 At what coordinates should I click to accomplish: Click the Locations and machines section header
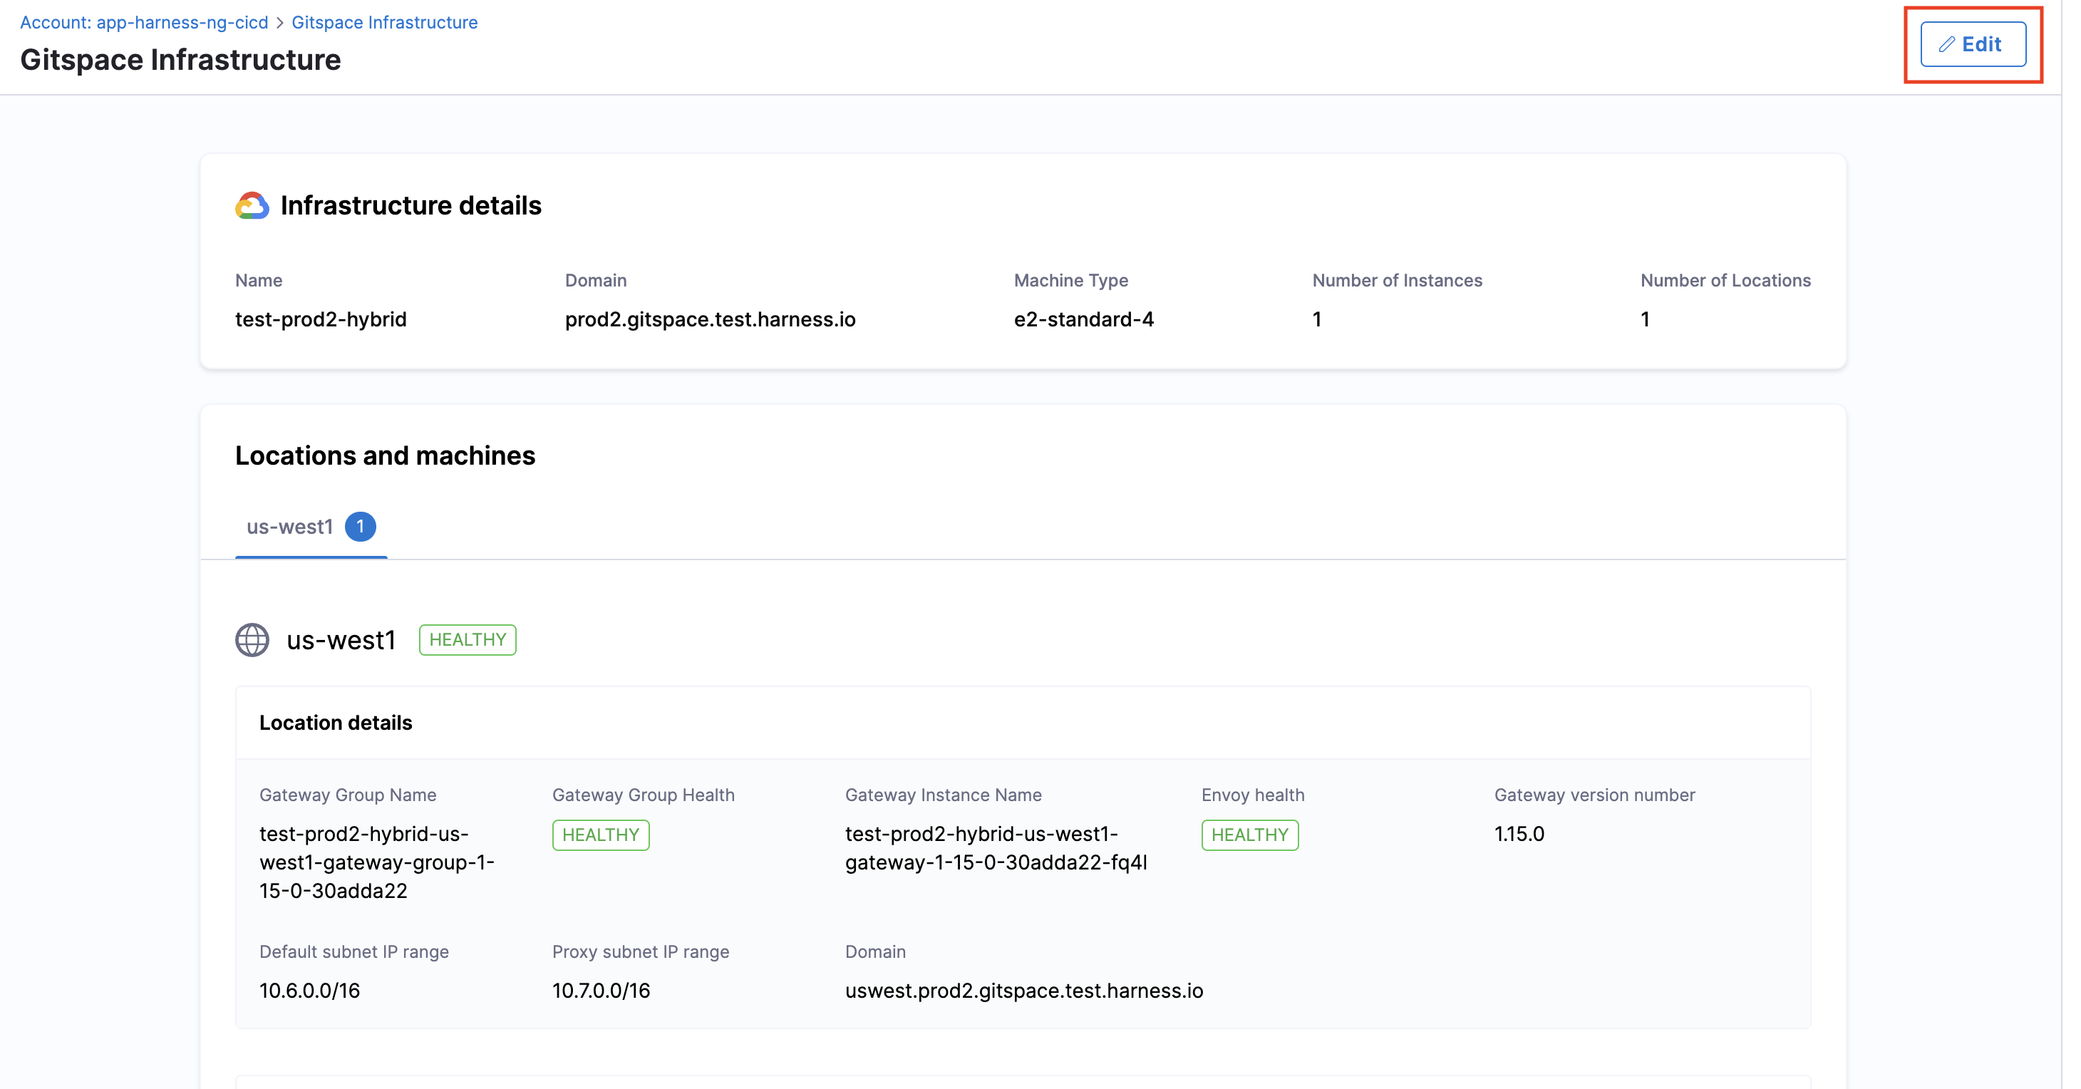point(385,455)
